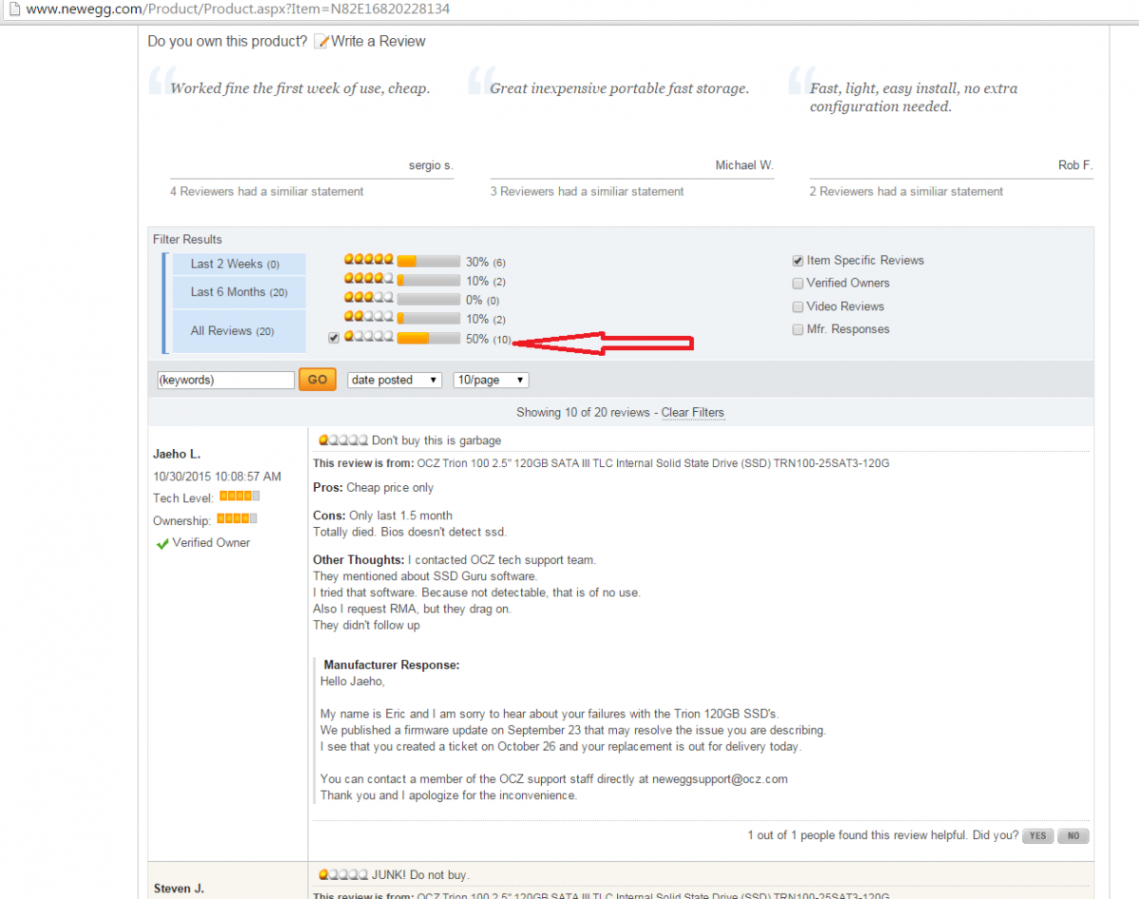Click the 10% four-egg rating bar
This screenshot has height=899, width=1139.
430,281
